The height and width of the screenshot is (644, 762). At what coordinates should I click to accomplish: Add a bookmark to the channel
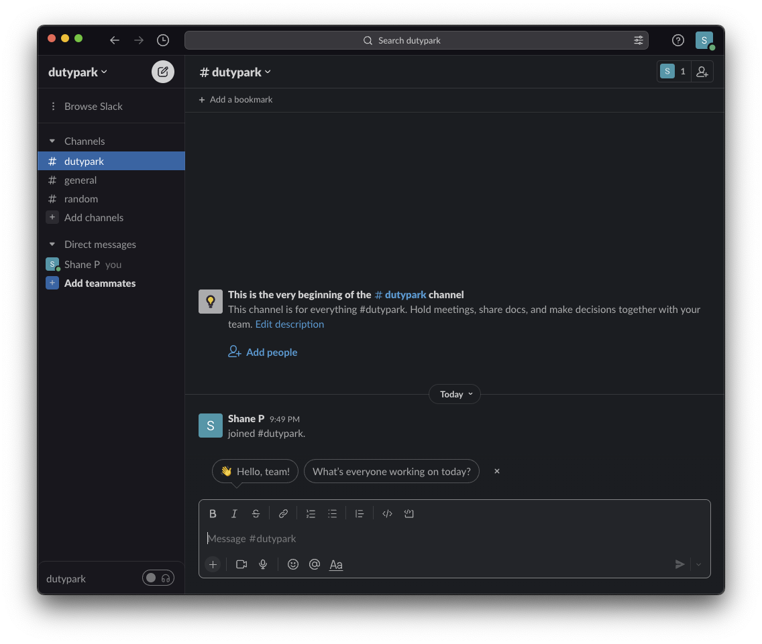[x=235, y=100]
